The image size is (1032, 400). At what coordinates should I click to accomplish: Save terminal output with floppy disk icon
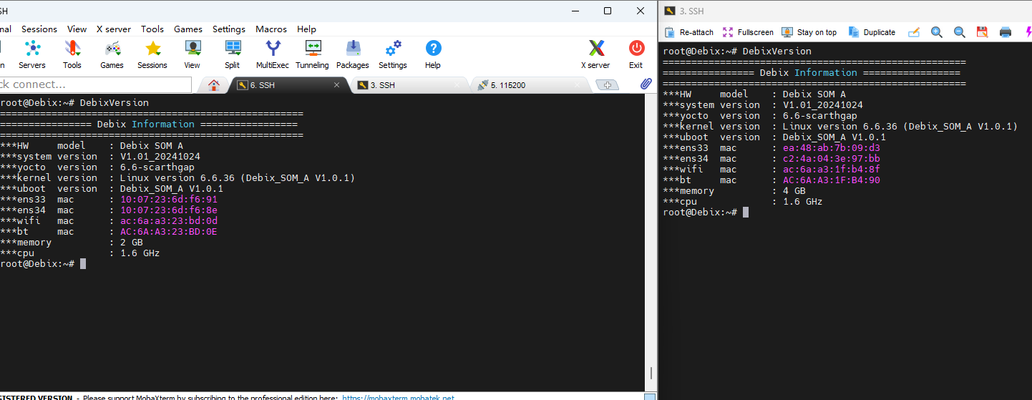click(x=982, y=32)
